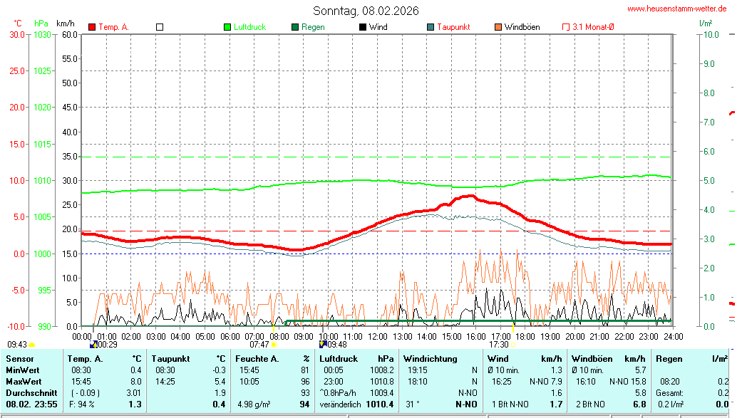The height and width of the screenshot is (418, 737).
Task: Click the teal Taupunkt legend square
Action: pos(431,27)
